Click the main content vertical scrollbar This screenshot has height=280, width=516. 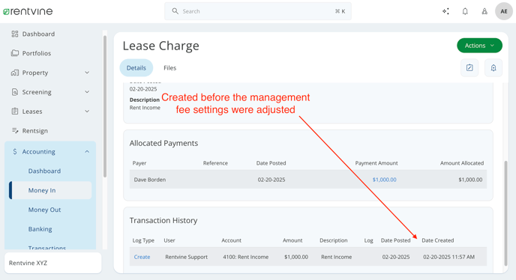click(505, 213)
